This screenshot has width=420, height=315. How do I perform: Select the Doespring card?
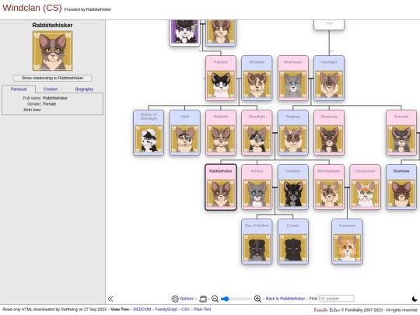(329, 132)
